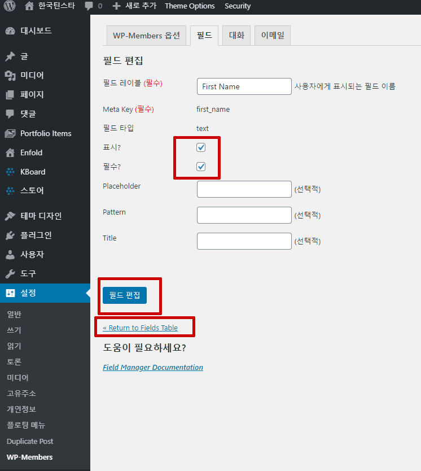Open Theme Options in the admin bar
This screenshot has height=471, width=421.
[x=190, y=6]
